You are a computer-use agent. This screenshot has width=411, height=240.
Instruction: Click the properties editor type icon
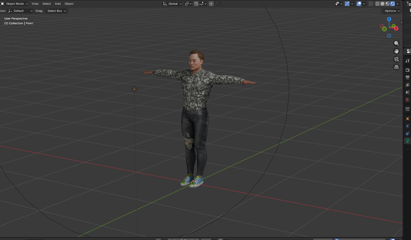pos(409,51)
